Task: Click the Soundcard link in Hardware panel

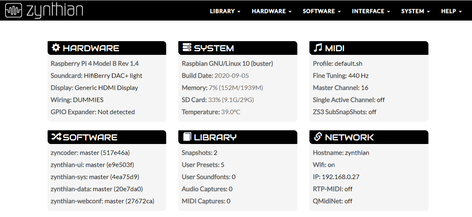Action: click(66, 75)
